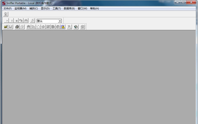Stop the capture with the square button

pyautogui.click(x=16, y=20)
